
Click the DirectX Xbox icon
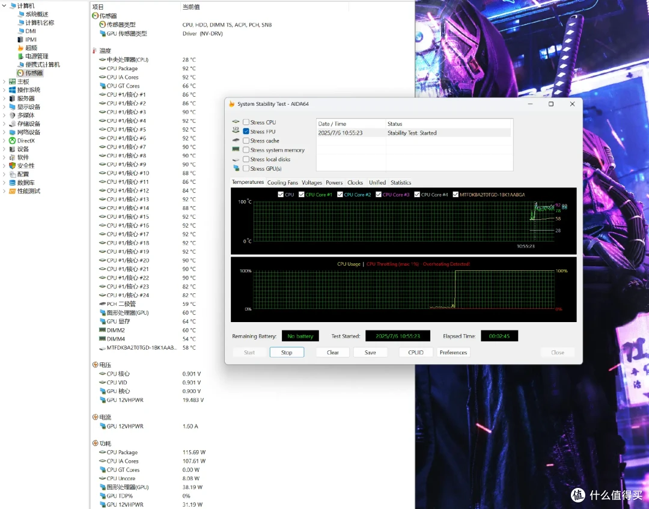click(x=12, y=140)
